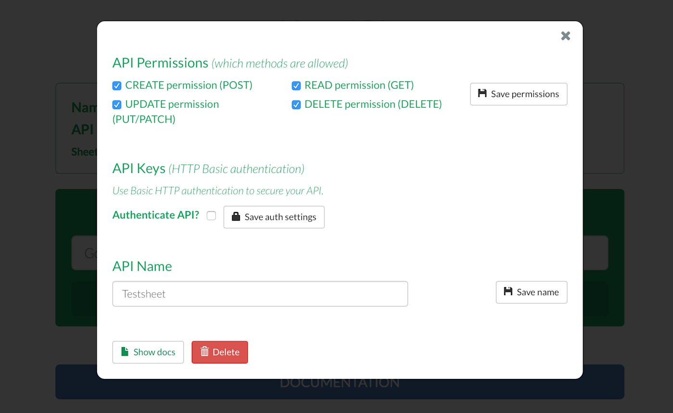Viewport: 673px width, 413px height.
Task: Click inside the Testsheet name field
Action: tap(260, 293)
